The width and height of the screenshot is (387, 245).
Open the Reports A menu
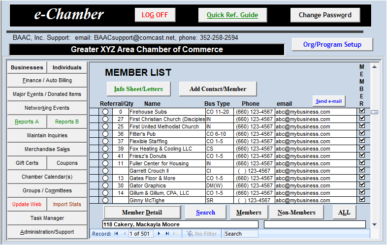pos(27,122)
